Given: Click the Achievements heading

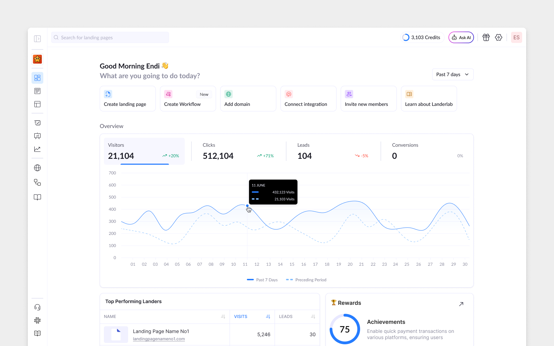Looking at the screenshot, I should [386, 322].
